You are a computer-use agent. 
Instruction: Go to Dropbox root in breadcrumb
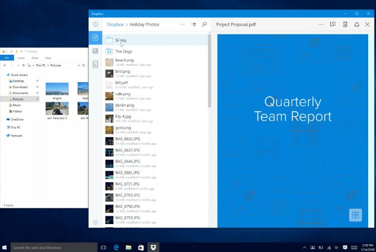point(115,25)
